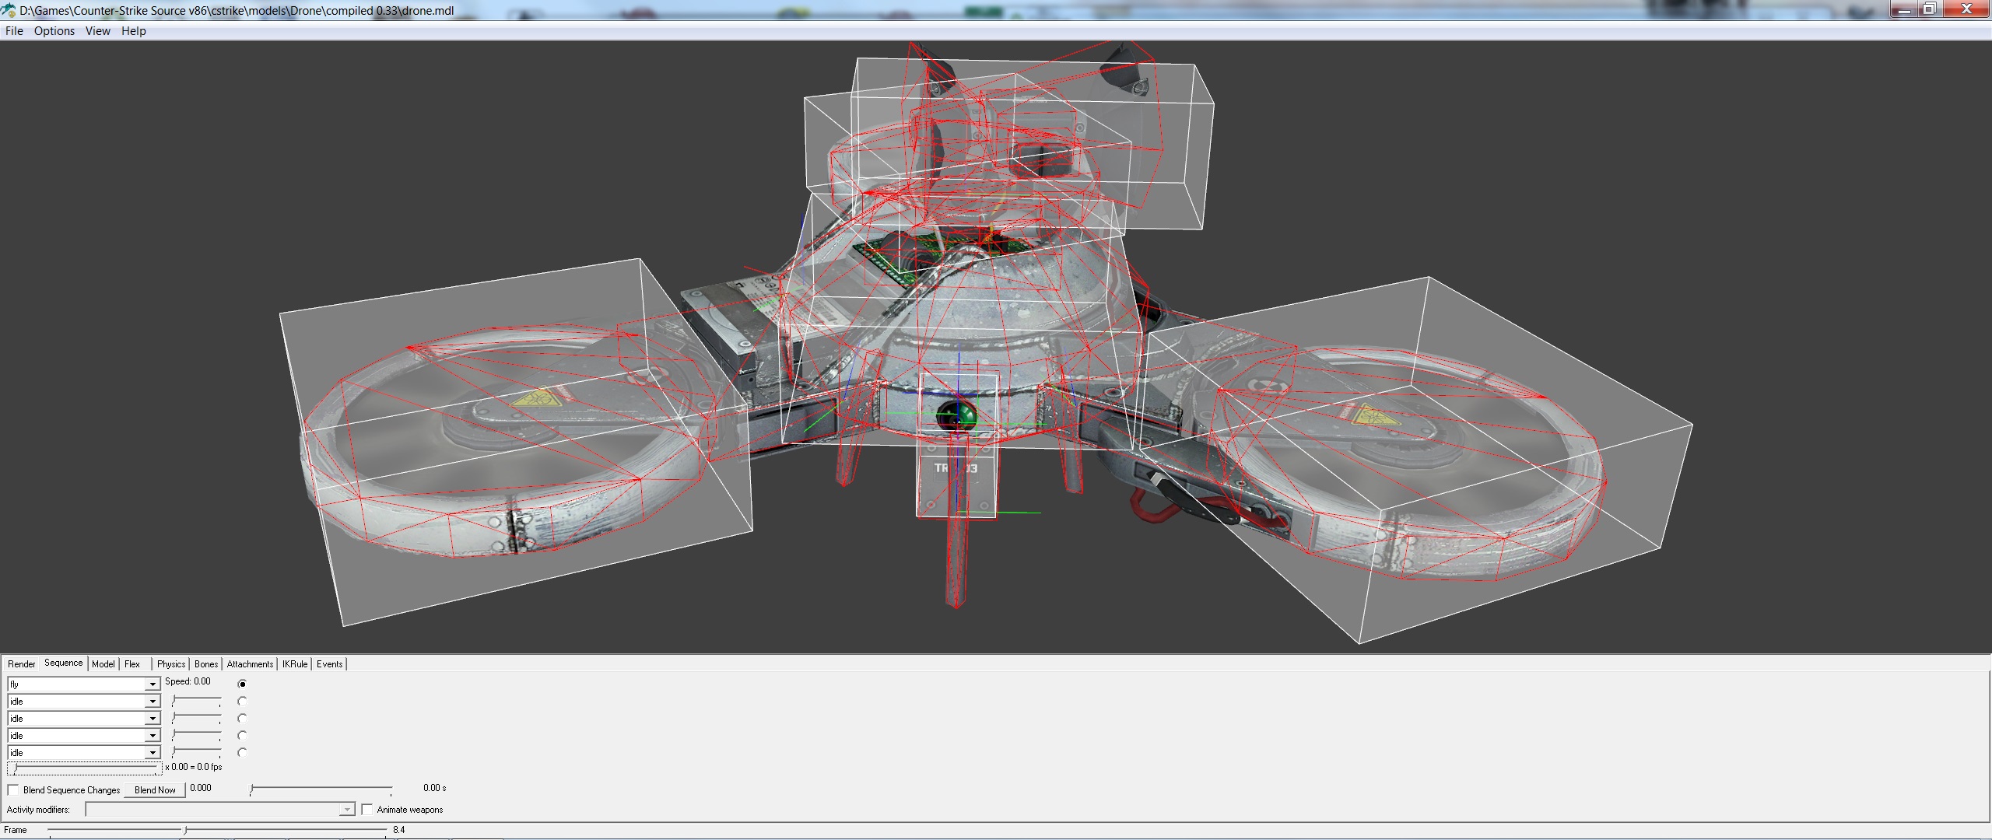Open the Help menu

pyautogui.click(x=134, y=31)
